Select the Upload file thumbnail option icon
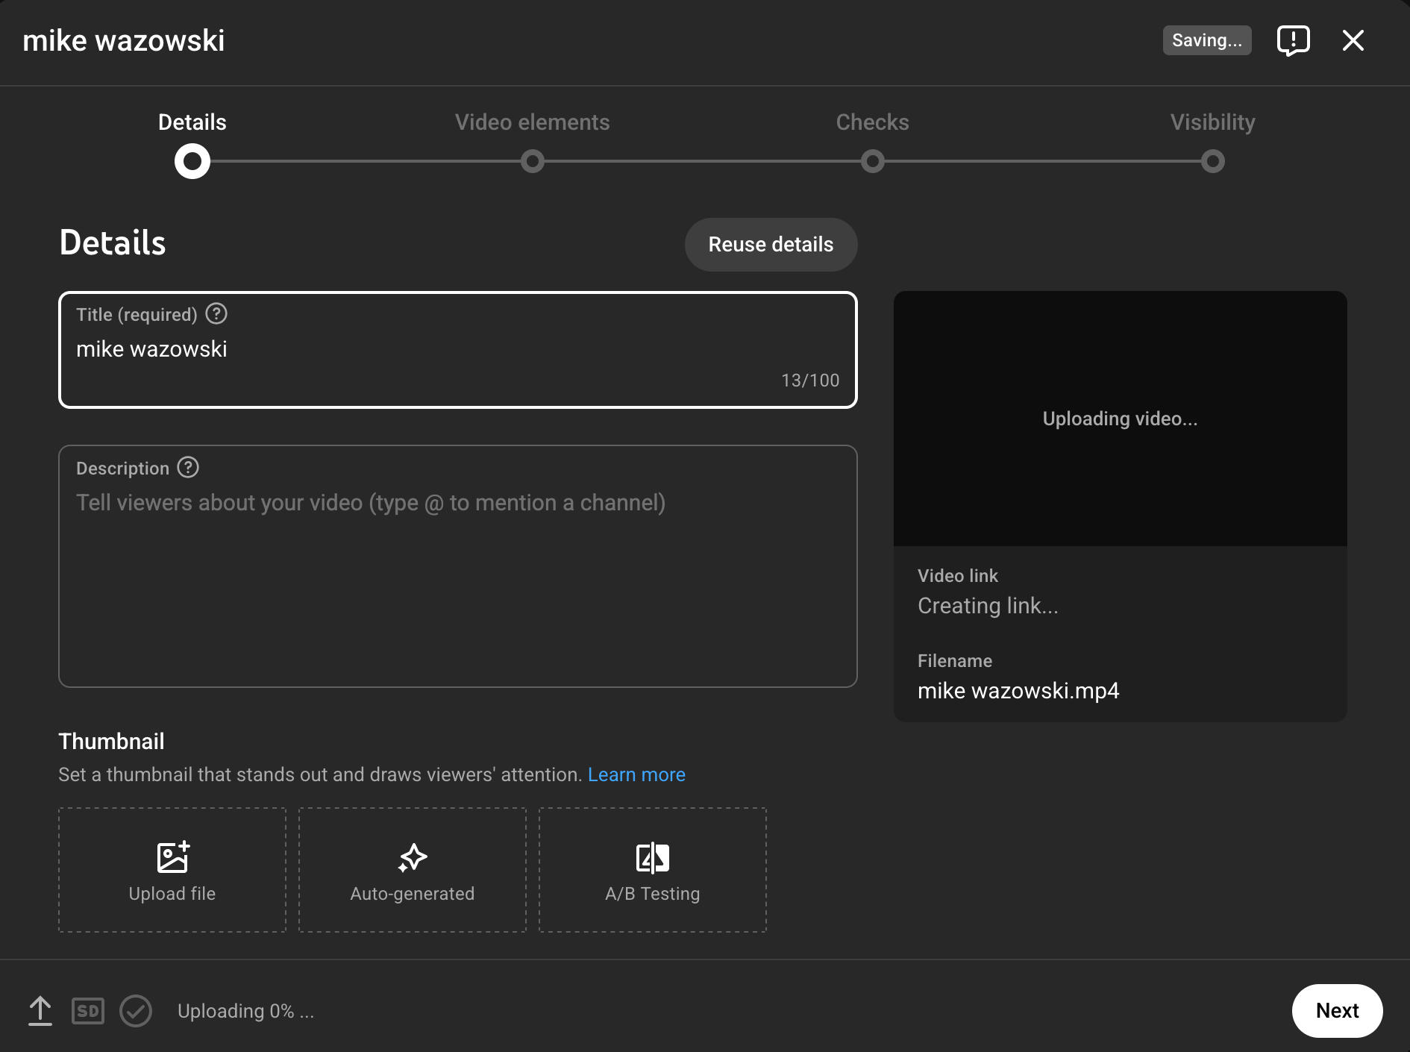 click(x=172, y=857)
